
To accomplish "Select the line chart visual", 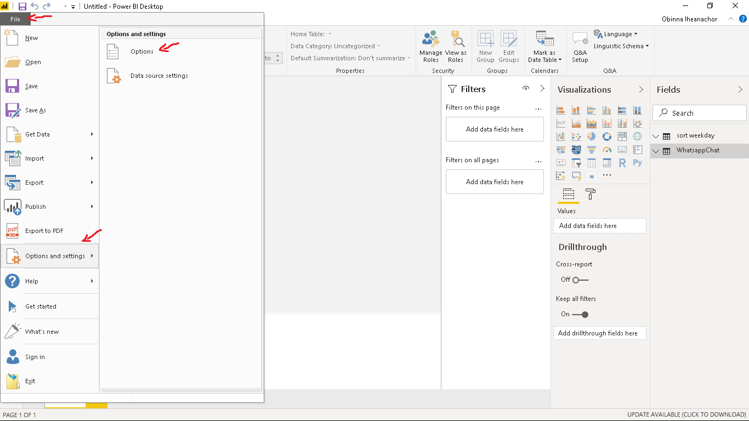I will pos(561,123).
